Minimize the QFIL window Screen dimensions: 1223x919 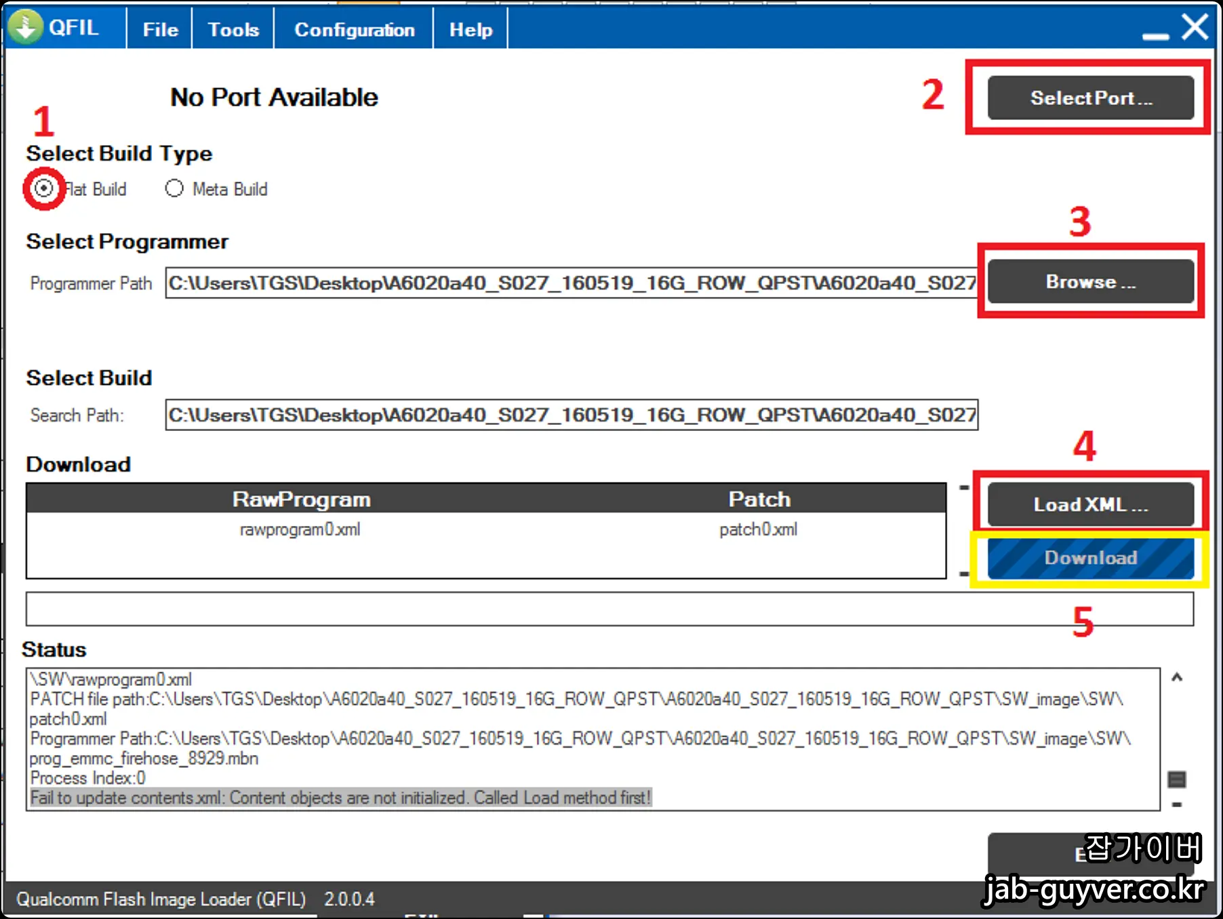(1155, 35)
